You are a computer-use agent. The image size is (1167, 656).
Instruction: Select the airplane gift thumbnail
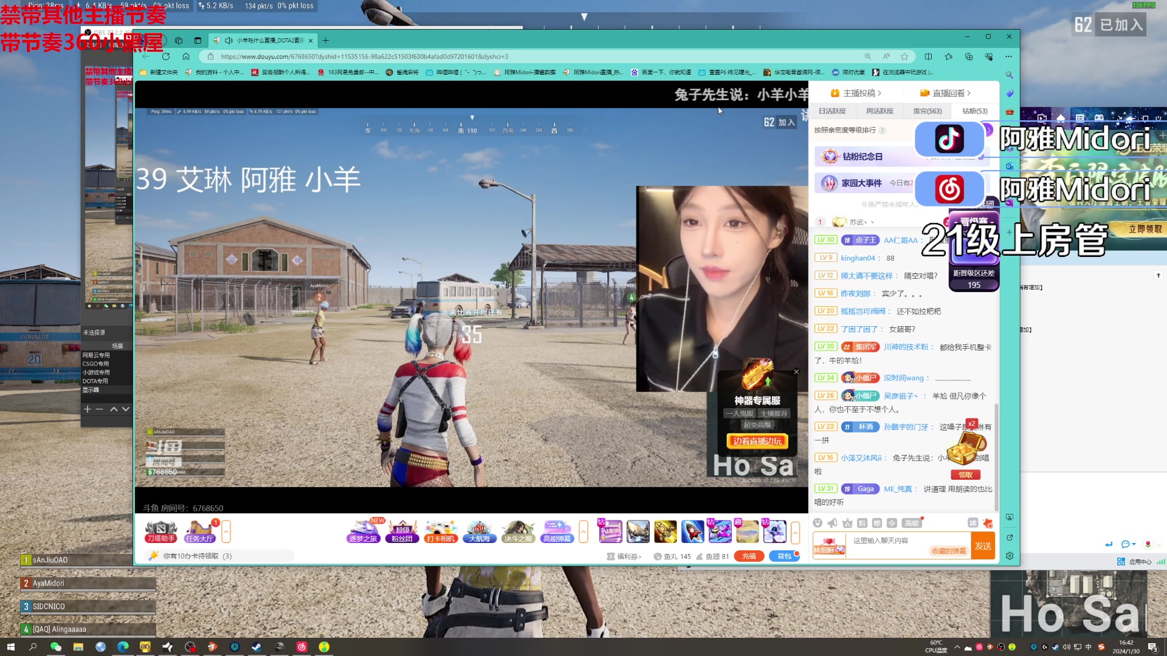pyautogui.click(x=638, y=531)
